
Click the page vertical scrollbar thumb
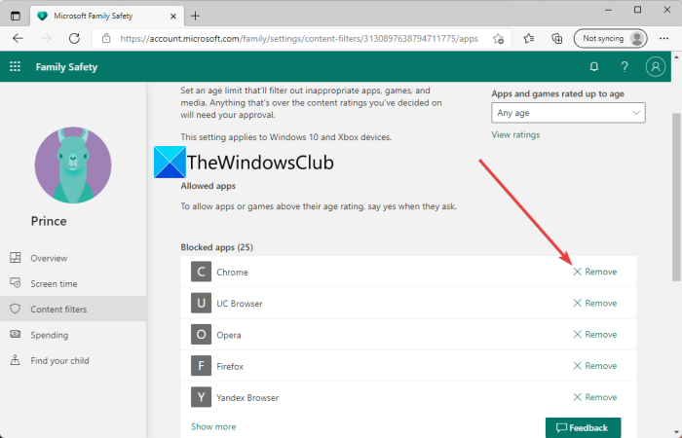[676, 197]
